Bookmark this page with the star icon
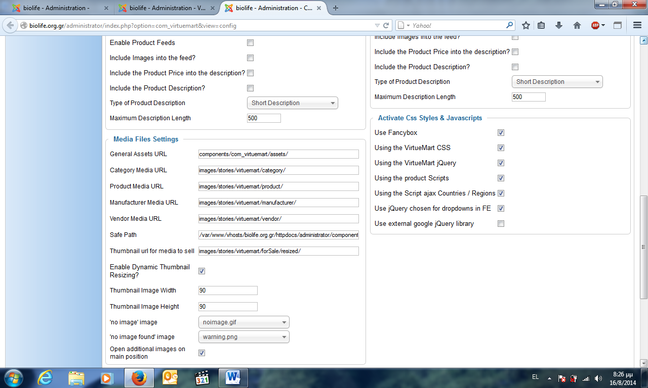Screen dimensions: 648x388 (x=526, y=25)
